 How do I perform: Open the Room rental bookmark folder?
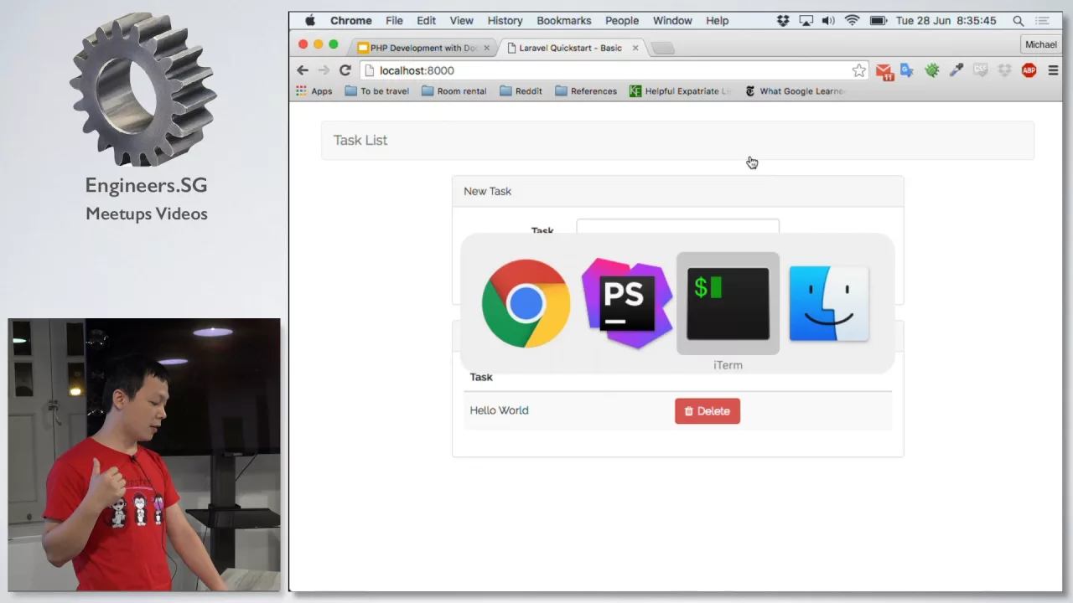click(454, 91)
